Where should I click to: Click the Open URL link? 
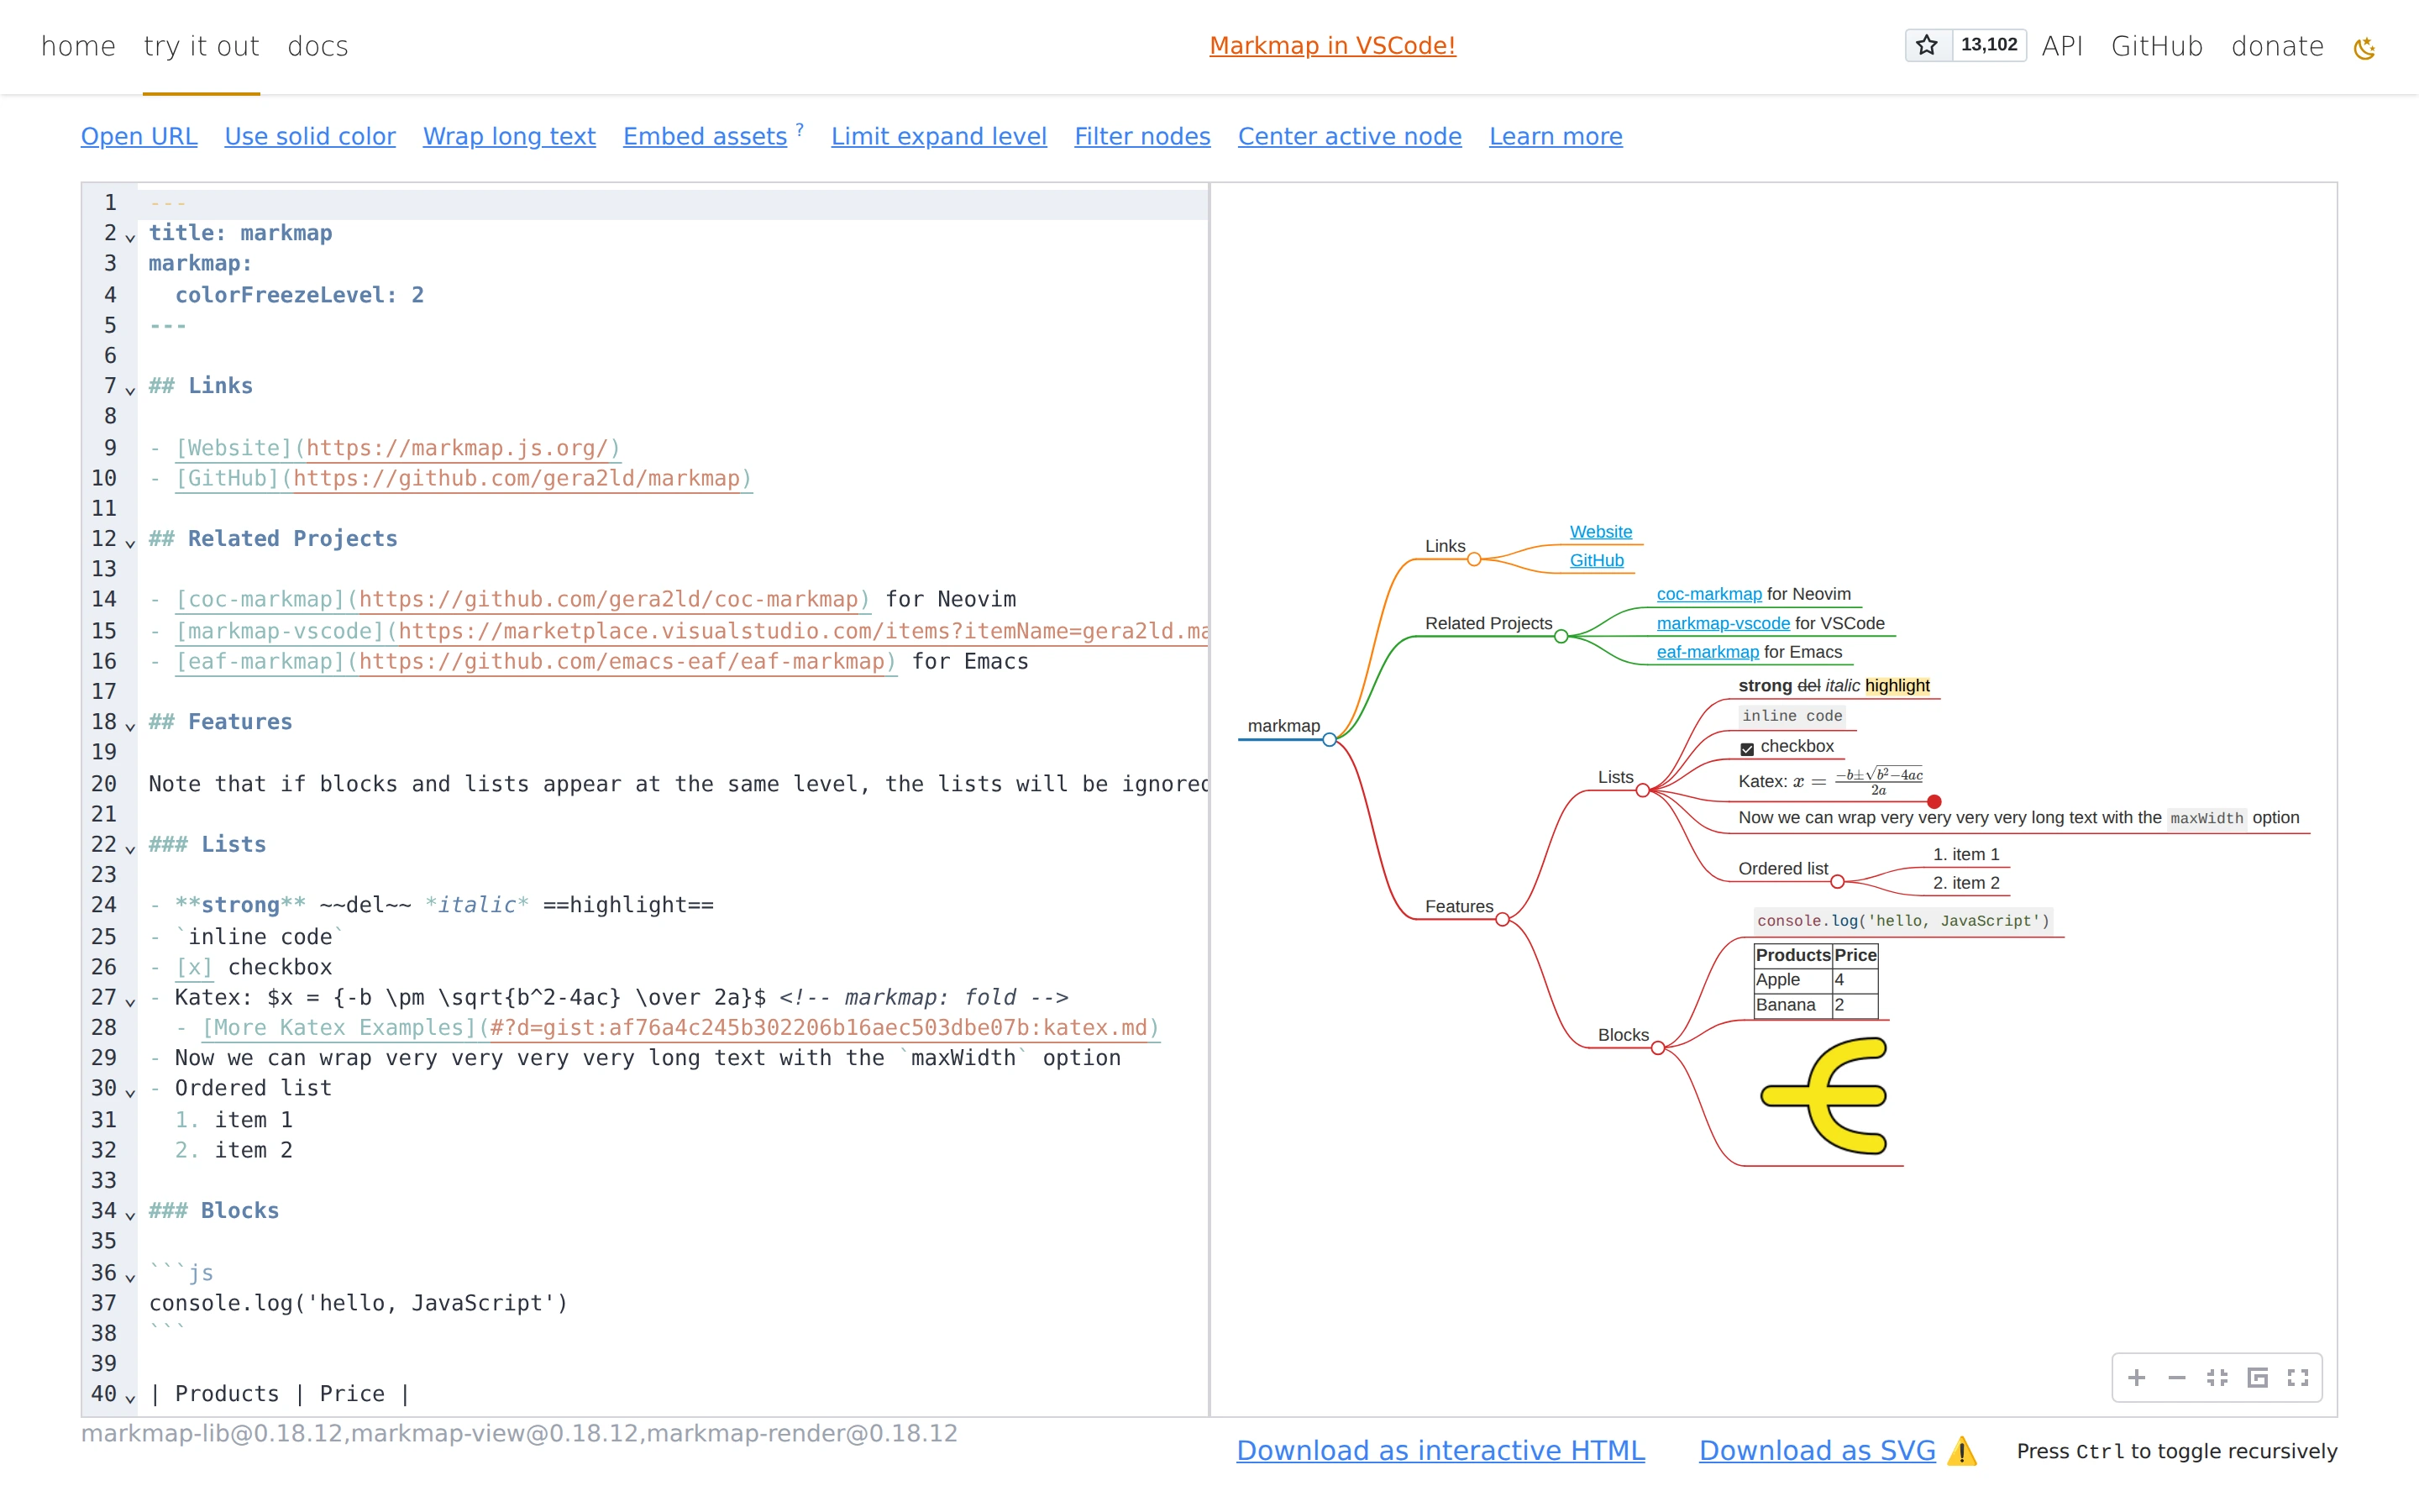click(x=139, y=136)
